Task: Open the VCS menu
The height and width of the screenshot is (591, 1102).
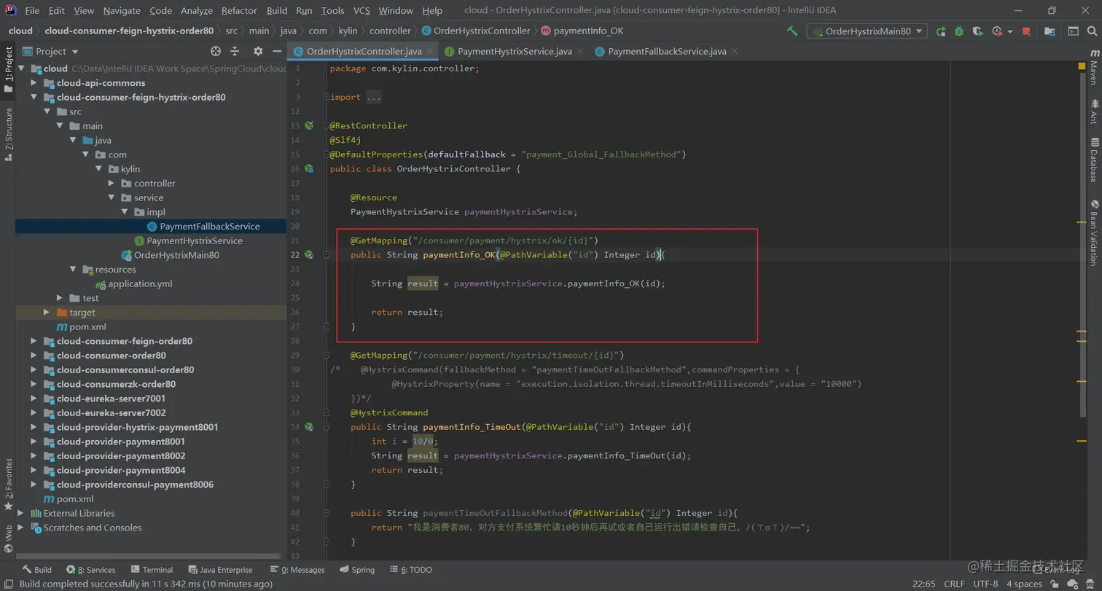Action: (x=362, y=11)
